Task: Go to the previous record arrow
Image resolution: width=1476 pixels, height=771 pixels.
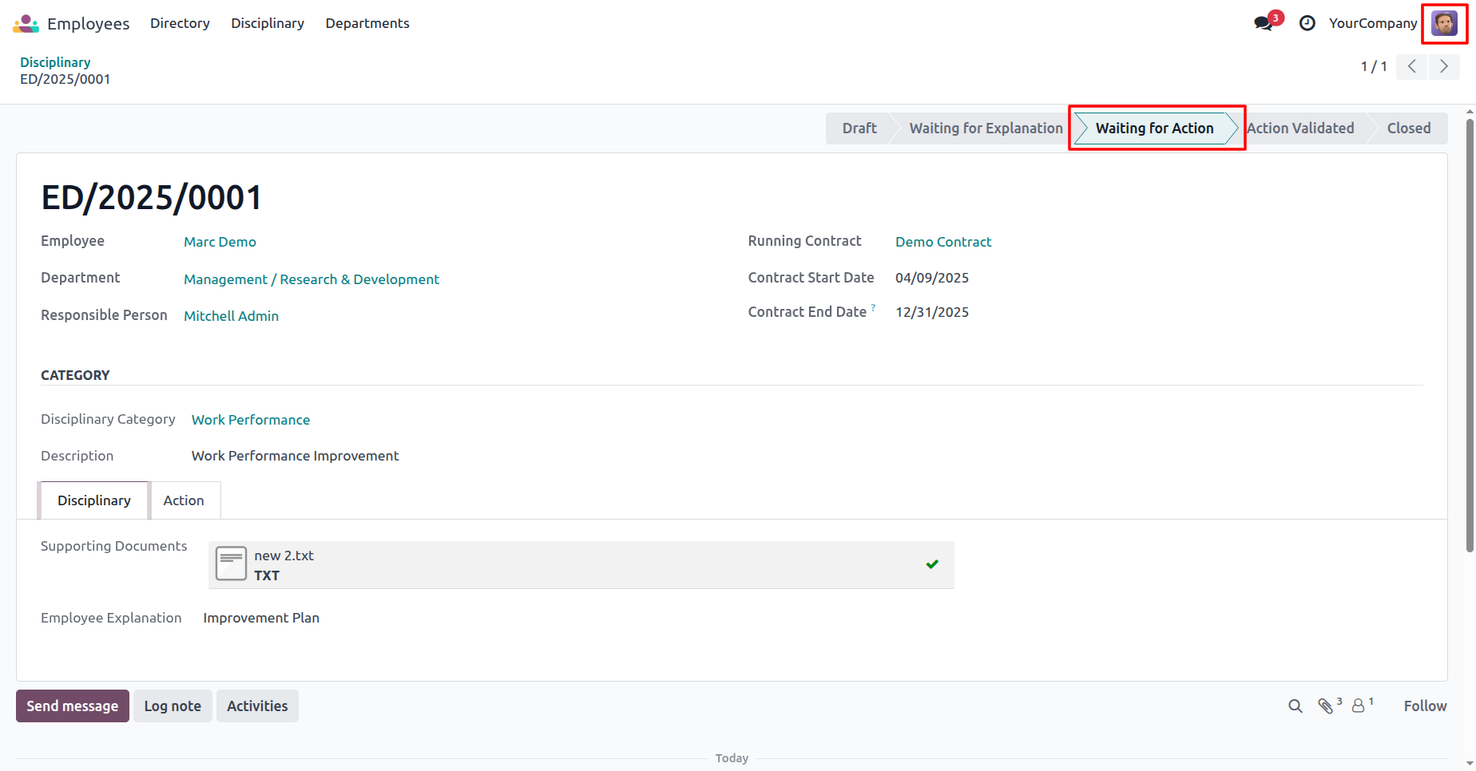Action: pos(1412,66)
